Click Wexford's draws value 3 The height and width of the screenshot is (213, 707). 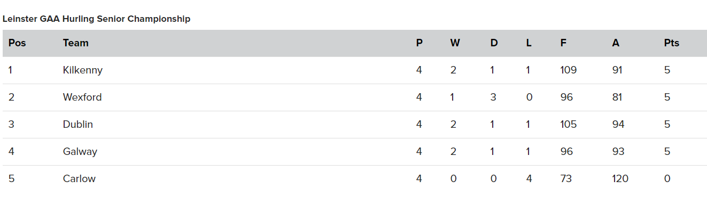(493, 97)
